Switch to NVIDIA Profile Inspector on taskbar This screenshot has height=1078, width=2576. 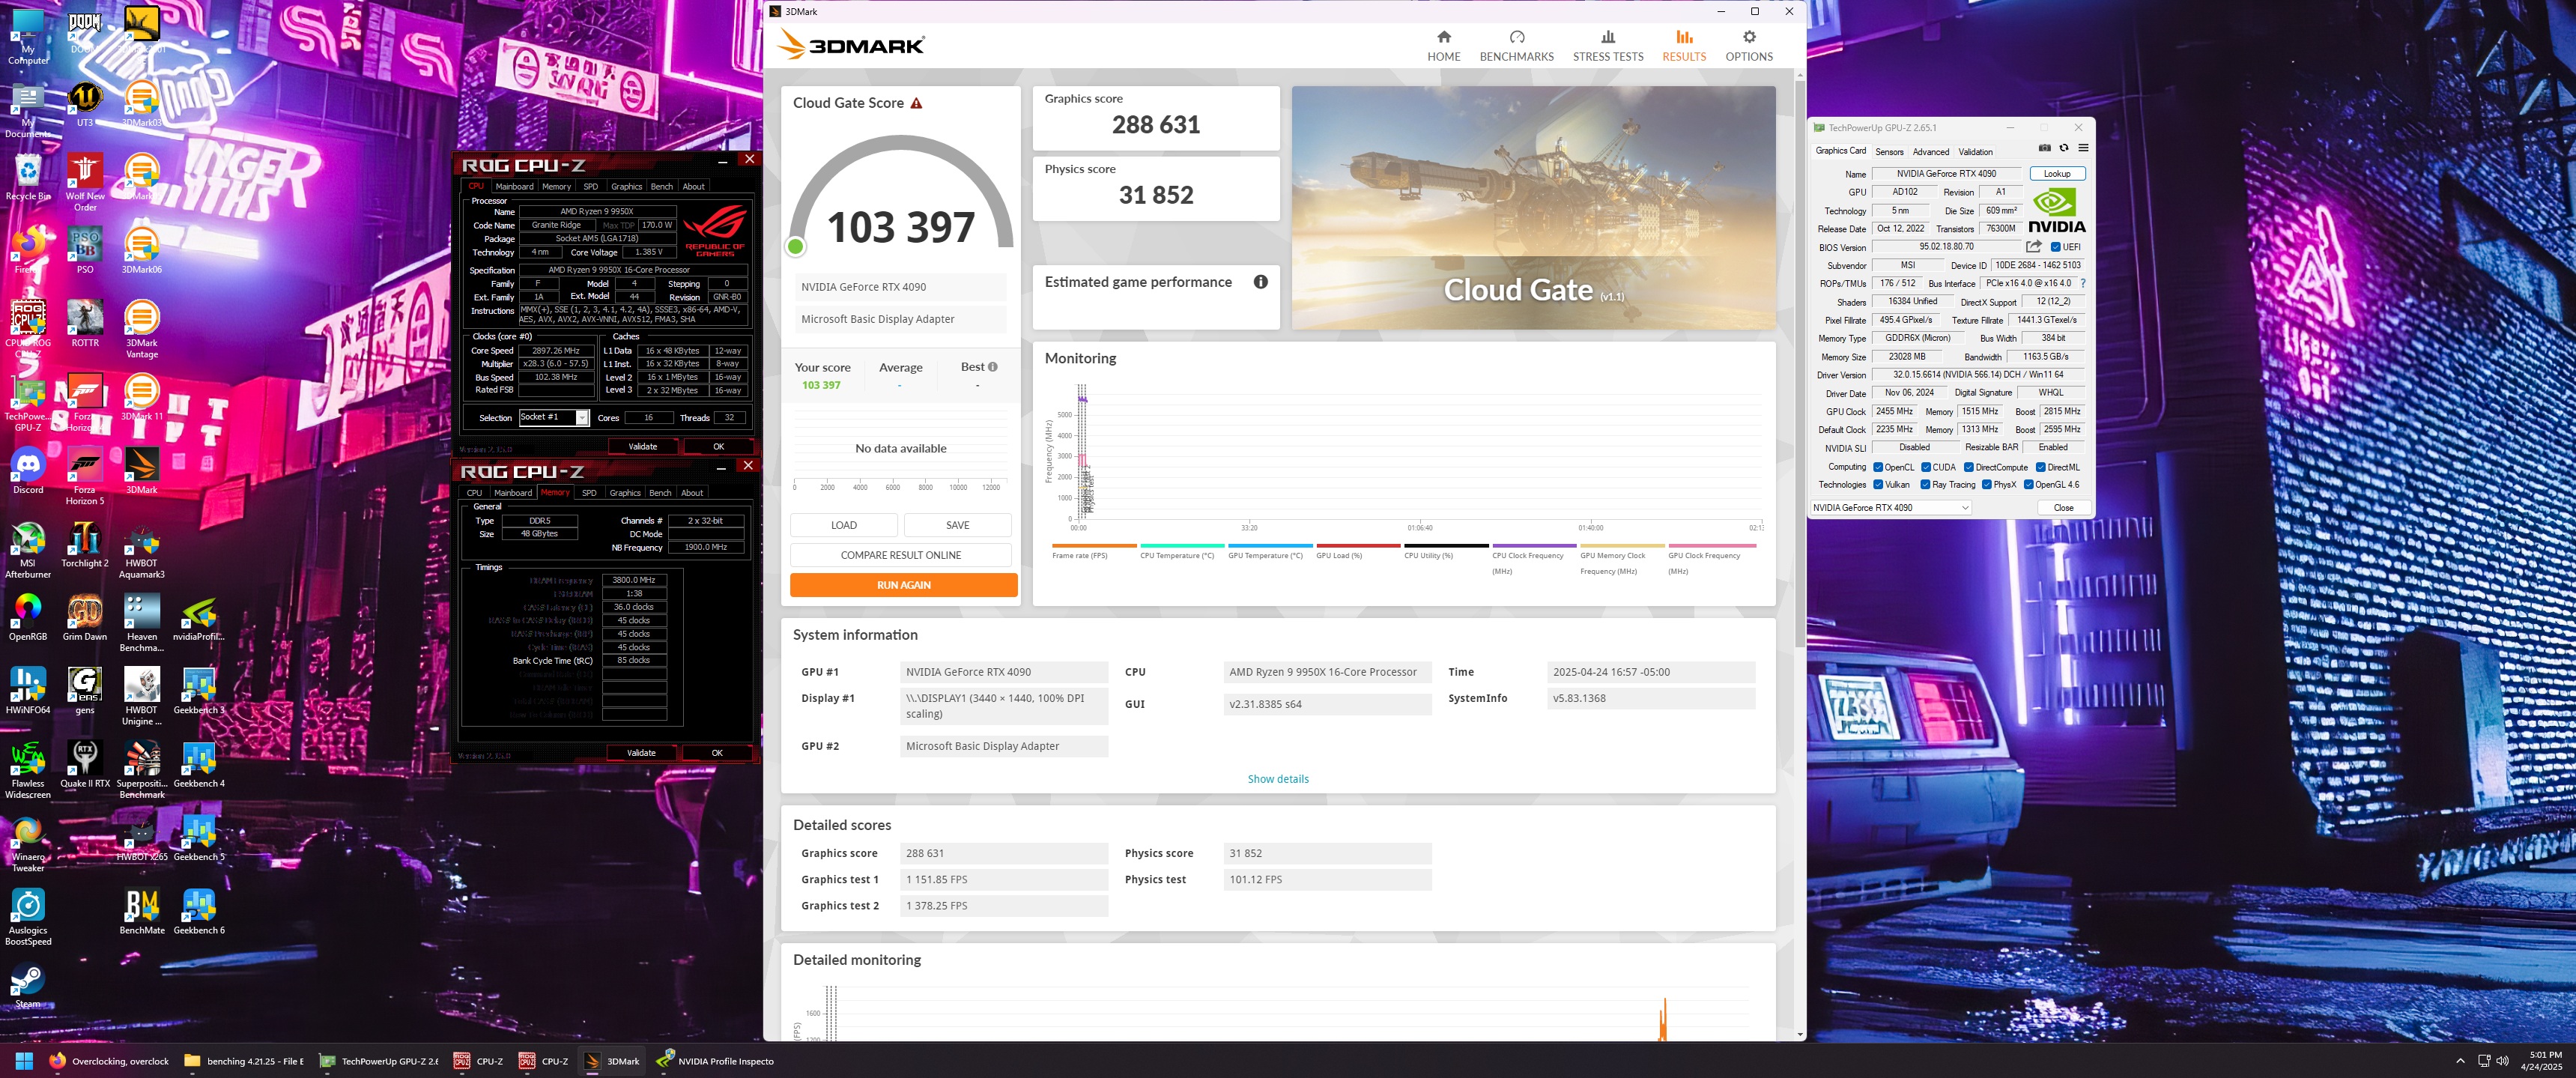[x=716, y=1061]
